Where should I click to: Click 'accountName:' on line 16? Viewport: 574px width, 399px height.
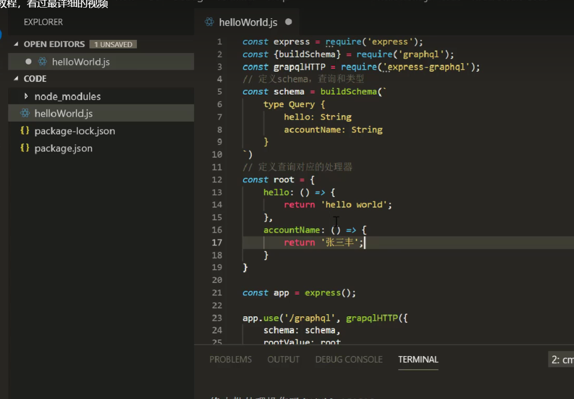click(294, 230)
